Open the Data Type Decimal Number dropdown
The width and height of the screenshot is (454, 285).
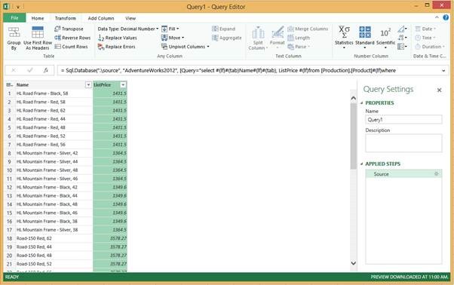[128, 29]
